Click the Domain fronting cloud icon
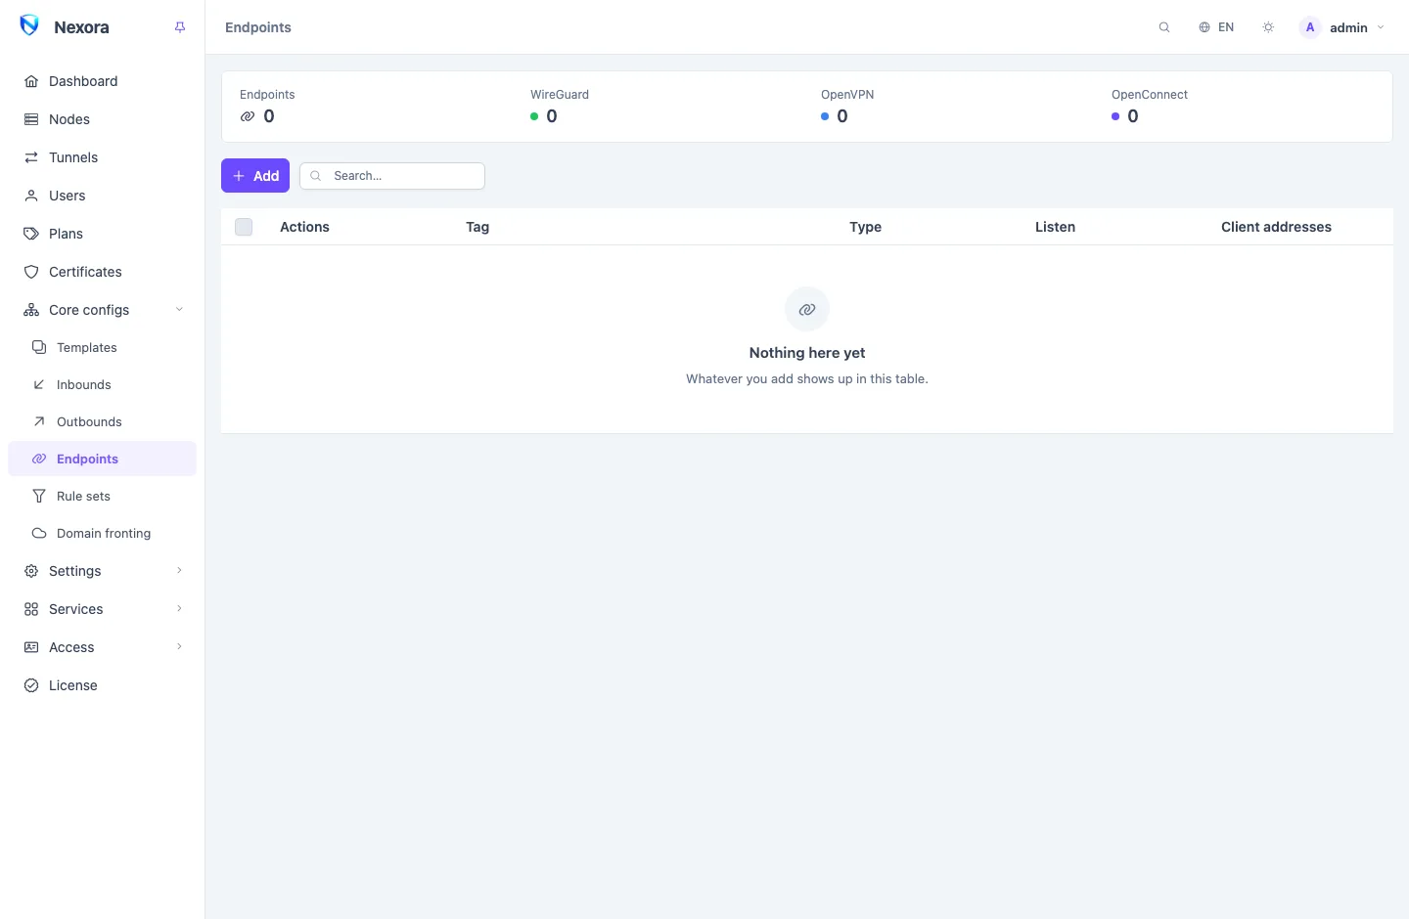 coord(39,533)
